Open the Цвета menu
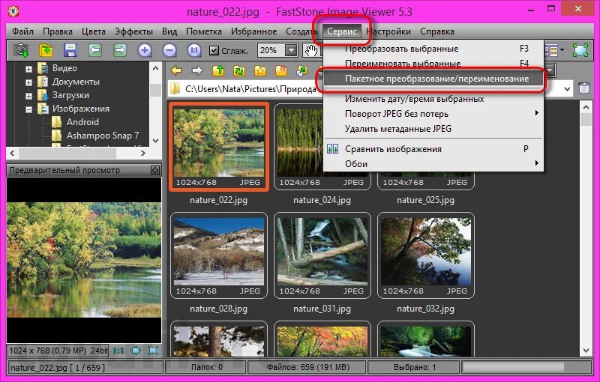 93,31
